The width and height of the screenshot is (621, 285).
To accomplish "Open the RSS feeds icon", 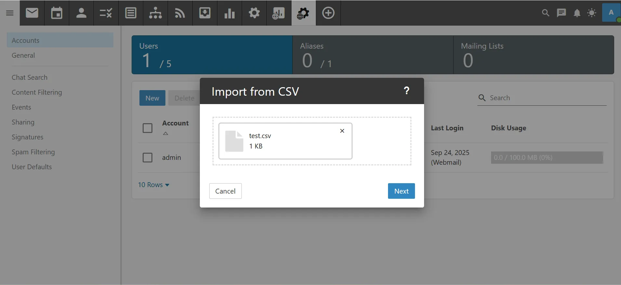I will [180, 13].
